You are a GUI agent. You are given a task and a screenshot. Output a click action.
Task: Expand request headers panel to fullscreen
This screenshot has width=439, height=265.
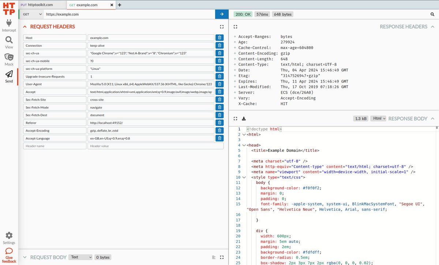pos(222,27)
